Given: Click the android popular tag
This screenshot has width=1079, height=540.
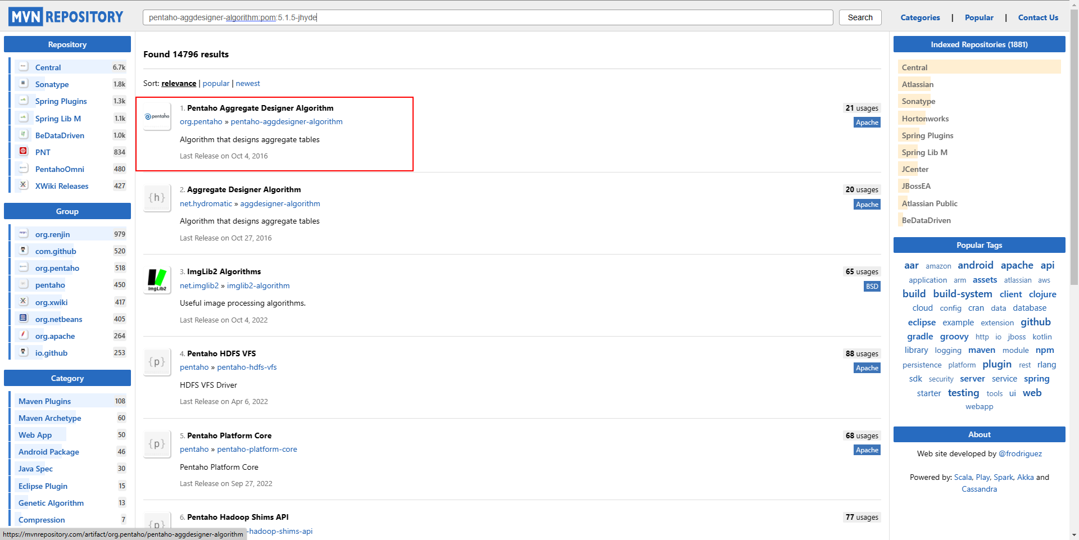Looking at the screenshot, I should pyautogui.click(x=975, y=265).
